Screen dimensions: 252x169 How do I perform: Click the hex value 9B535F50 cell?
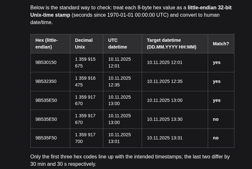click(x=46, y=138)
